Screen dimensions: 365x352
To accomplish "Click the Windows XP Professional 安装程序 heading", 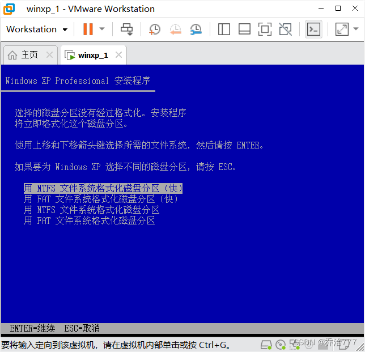I will [78, 81].
